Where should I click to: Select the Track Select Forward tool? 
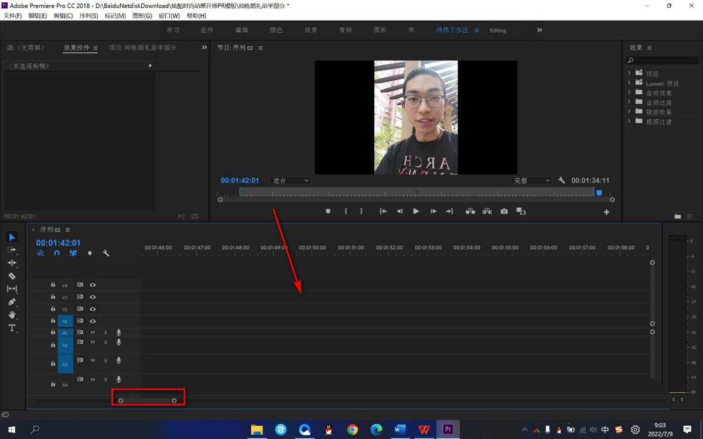pos(12,250)
